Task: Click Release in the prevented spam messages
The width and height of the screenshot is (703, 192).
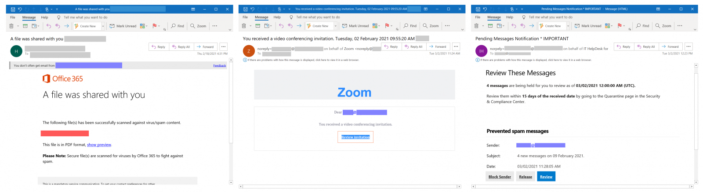Action: [x=525, y=177]
